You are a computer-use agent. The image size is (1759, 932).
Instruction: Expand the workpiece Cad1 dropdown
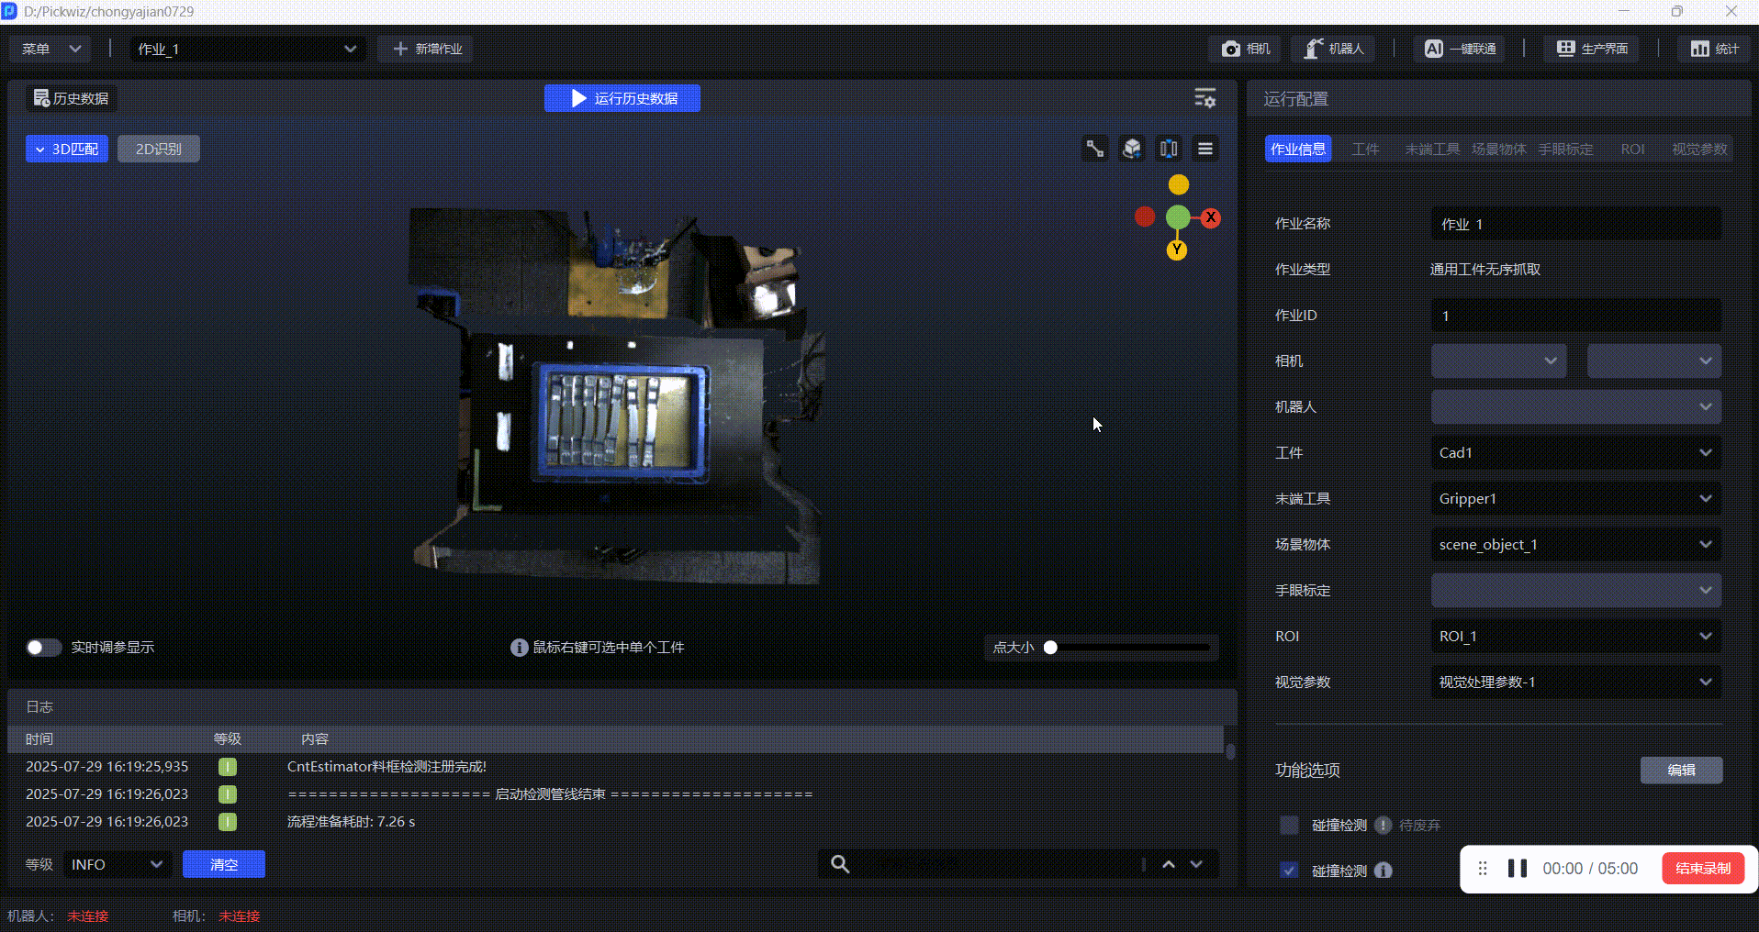[x=1575, y=453]
